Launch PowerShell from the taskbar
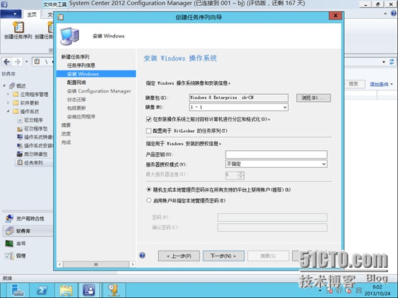398x298 pixels. (x=42, y=290)
